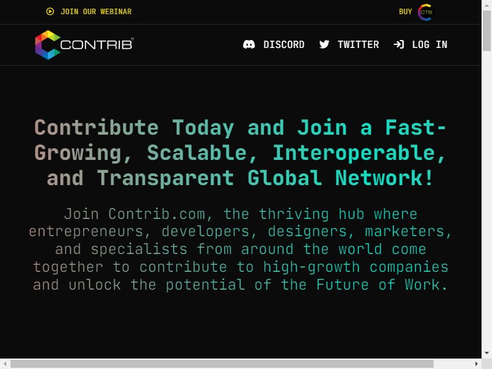Viewport: 492px width, 369px height.
Task: Click the CONTRIB wordmark text
Action: 97,44
